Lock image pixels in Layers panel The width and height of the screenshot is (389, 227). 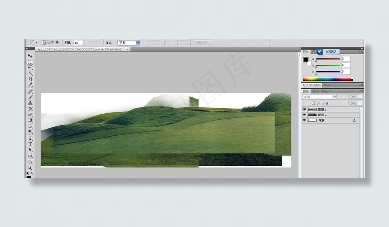318,103
